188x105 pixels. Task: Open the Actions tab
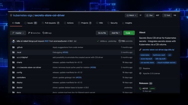(x=69, y=23)
